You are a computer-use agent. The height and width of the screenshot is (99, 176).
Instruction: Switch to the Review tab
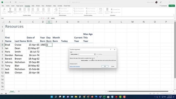38,6
